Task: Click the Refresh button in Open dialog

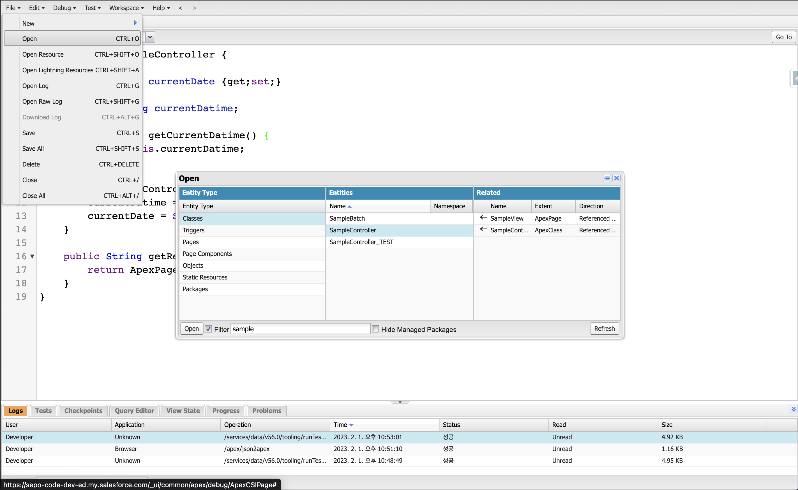Action: click(604, 329)
